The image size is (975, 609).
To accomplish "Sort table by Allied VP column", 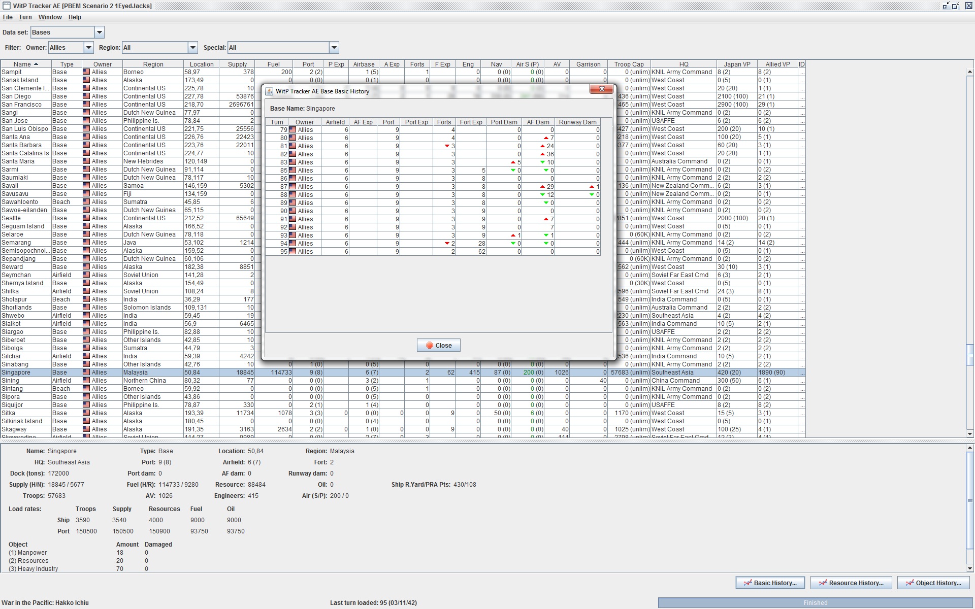I will (777, 64).
